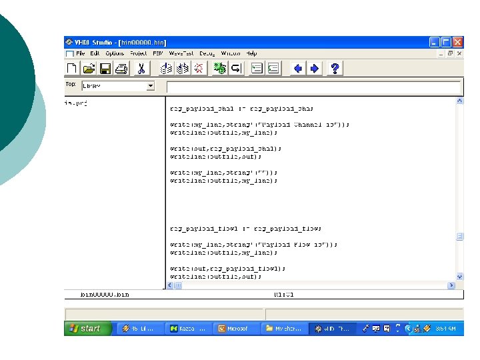Open the Help menu

pos(251,53)
